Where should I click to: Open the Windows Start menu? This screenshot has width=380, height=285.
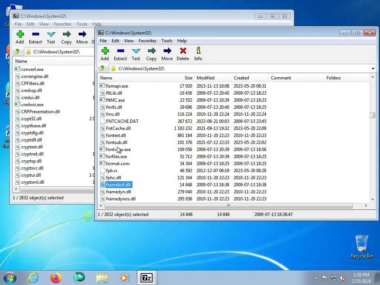[x=10, y=278]
